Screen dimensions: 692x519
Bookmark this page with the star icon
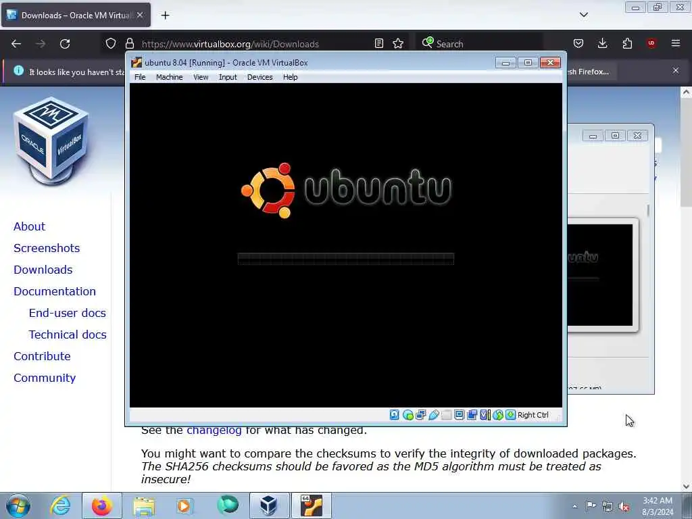(x=398, y=43)
